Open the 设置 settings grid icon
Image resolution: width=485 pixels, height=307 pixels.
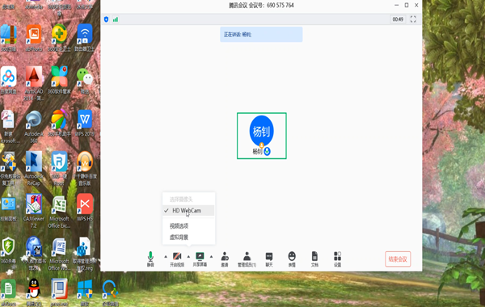pos(337,259)
